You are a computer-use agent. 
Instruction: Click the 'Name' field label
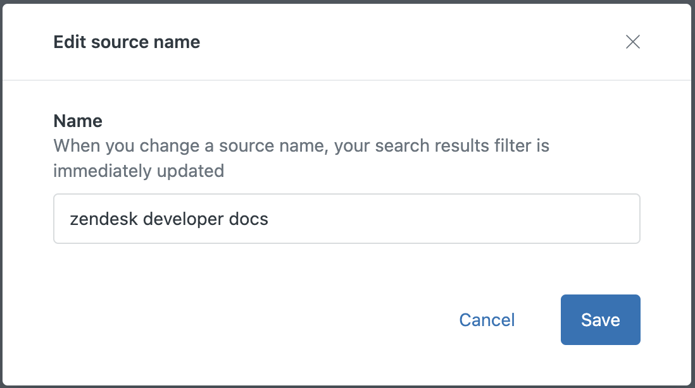(x=78, y=121)
